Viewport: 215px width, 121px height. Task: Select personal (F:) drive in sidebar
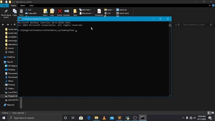click(x=12, y=100)
